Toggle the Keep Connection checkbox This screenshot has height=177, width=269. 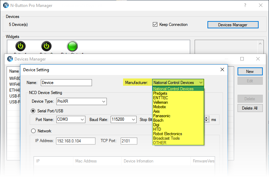[155, 25]
